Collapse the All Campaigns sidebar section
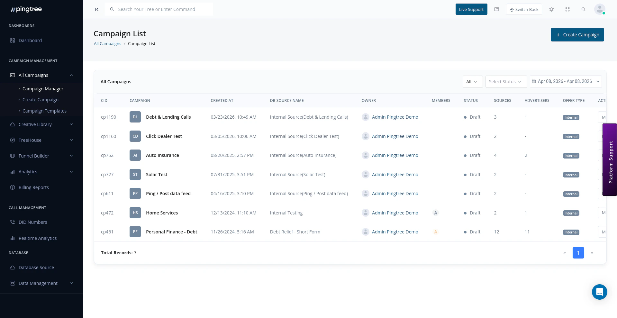The height and width of the screenshot is (318, 617). tap(71, 75)
